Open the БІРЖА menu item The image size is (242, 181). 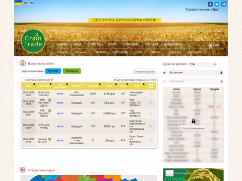(77, 44)
